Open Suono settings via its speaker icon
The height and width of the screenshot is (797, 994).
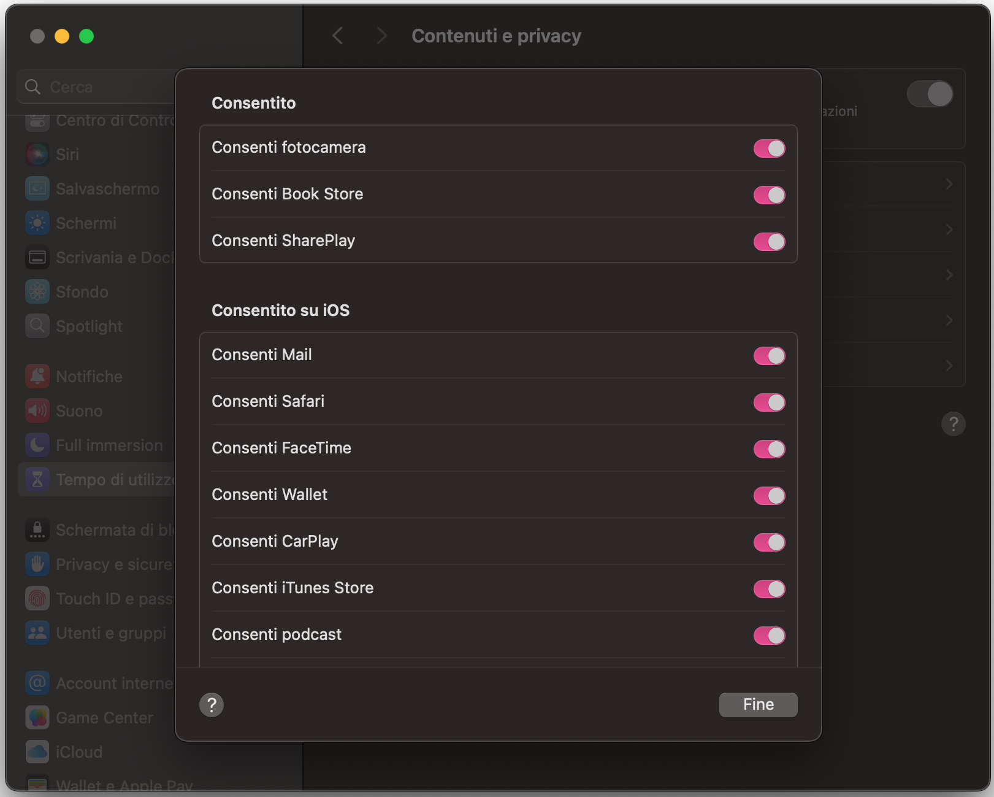point(37,410)
